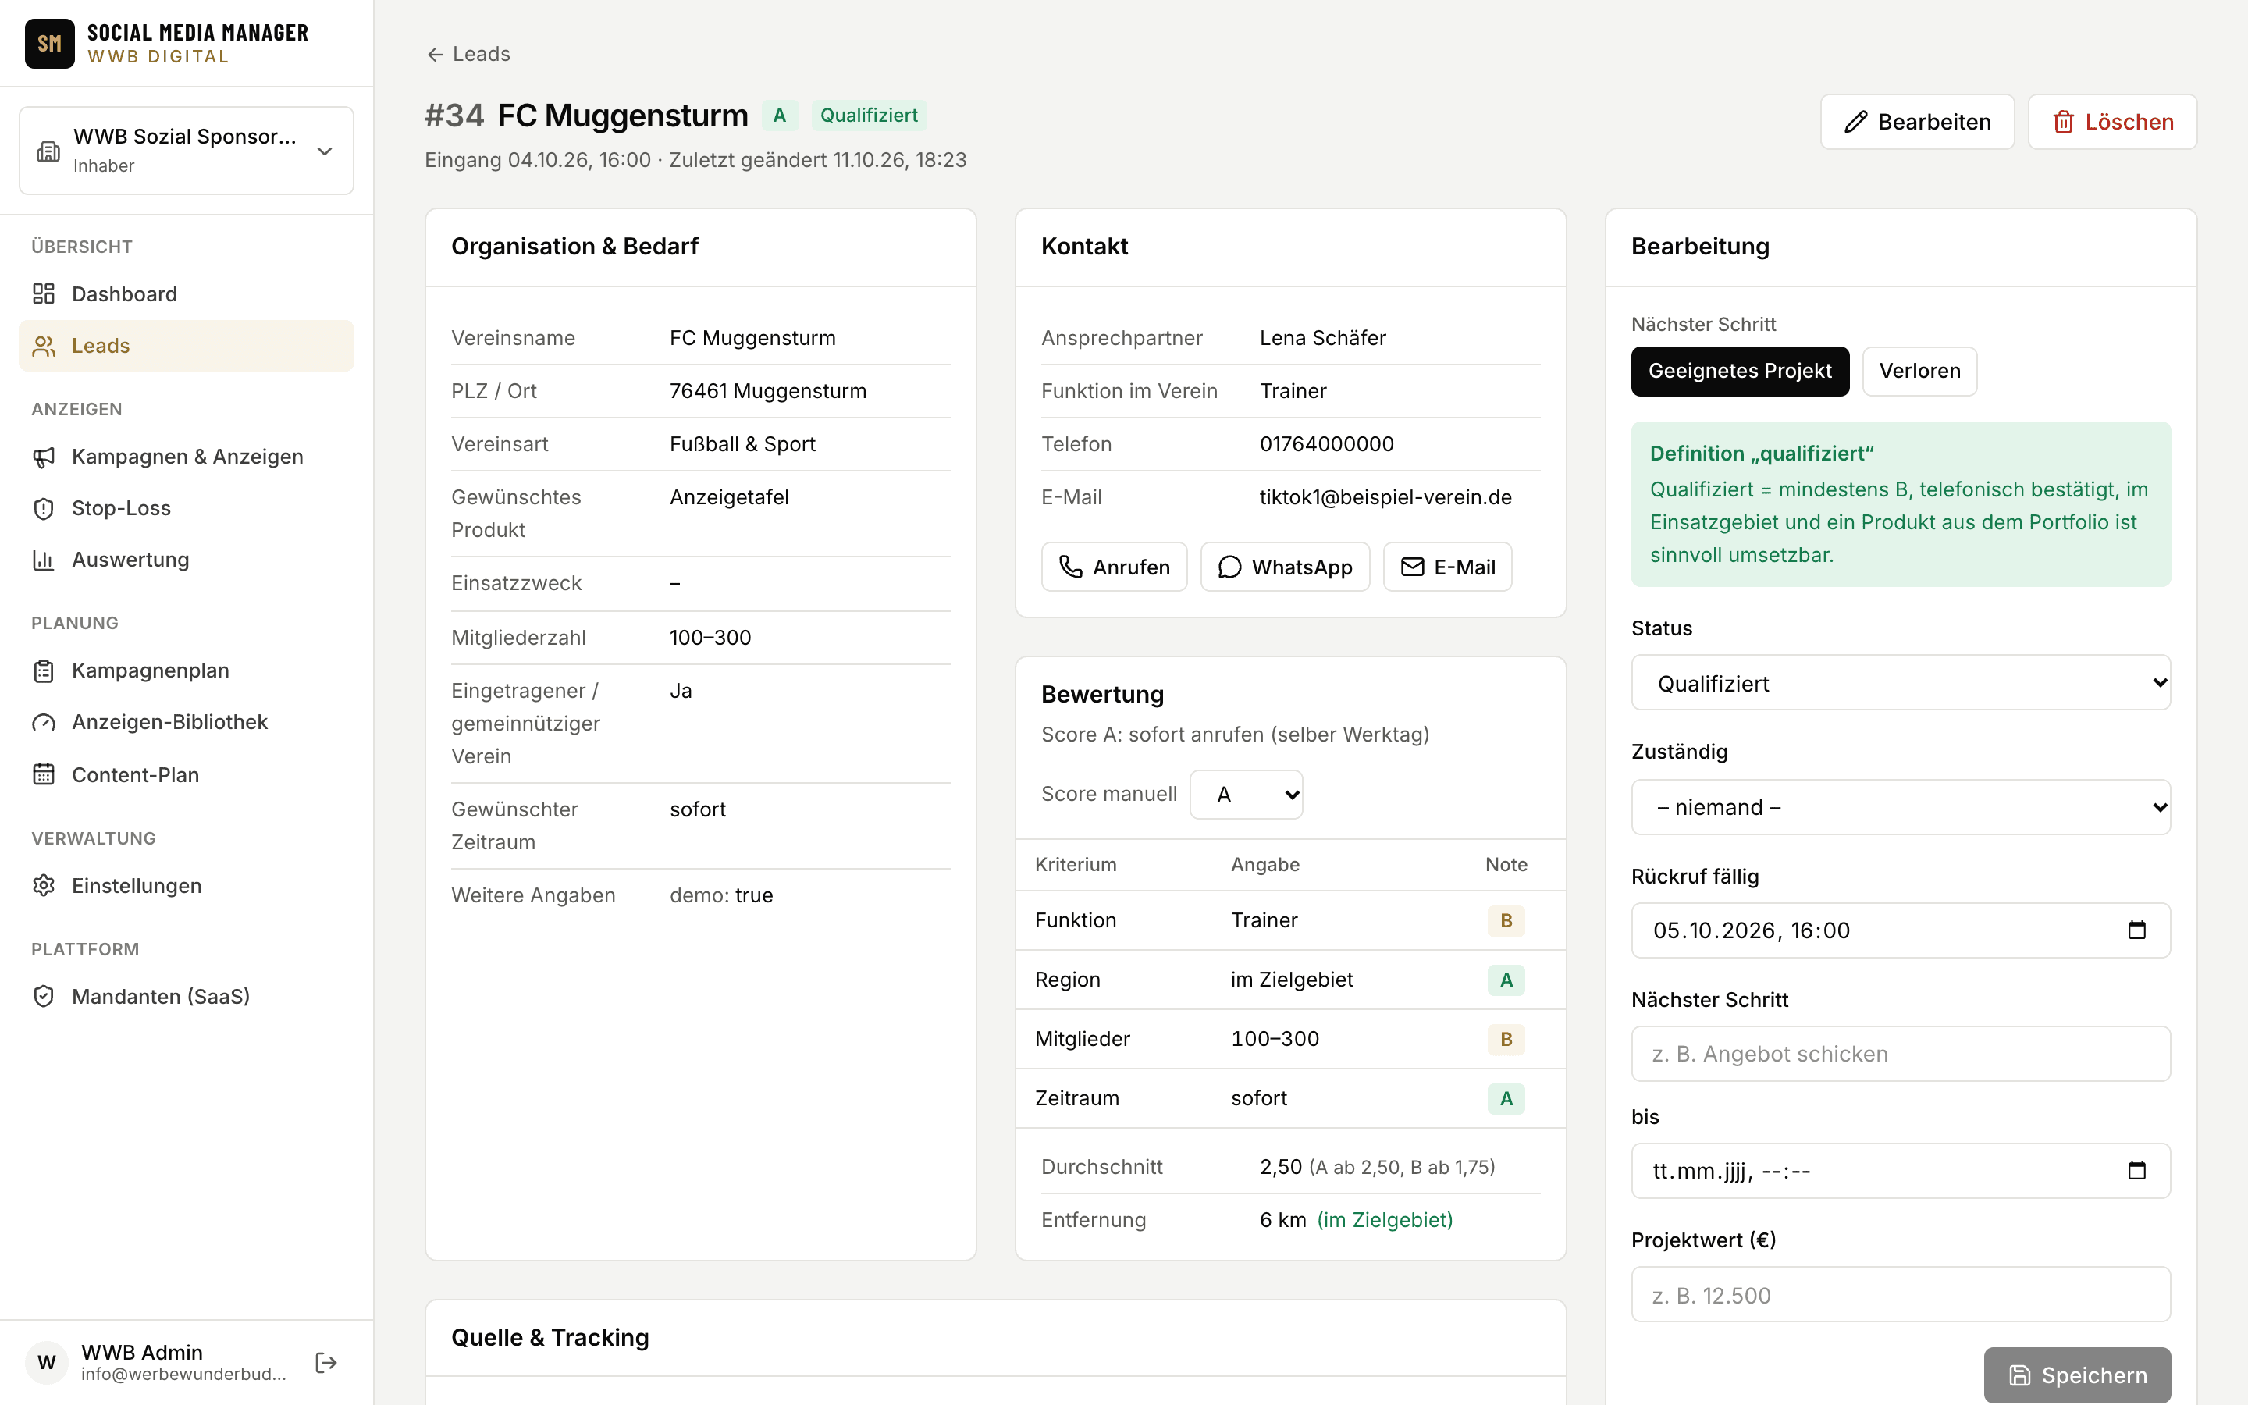Click the SM logo icon
Viewport: 2248px width, 1405px height.
coord(49,44)
